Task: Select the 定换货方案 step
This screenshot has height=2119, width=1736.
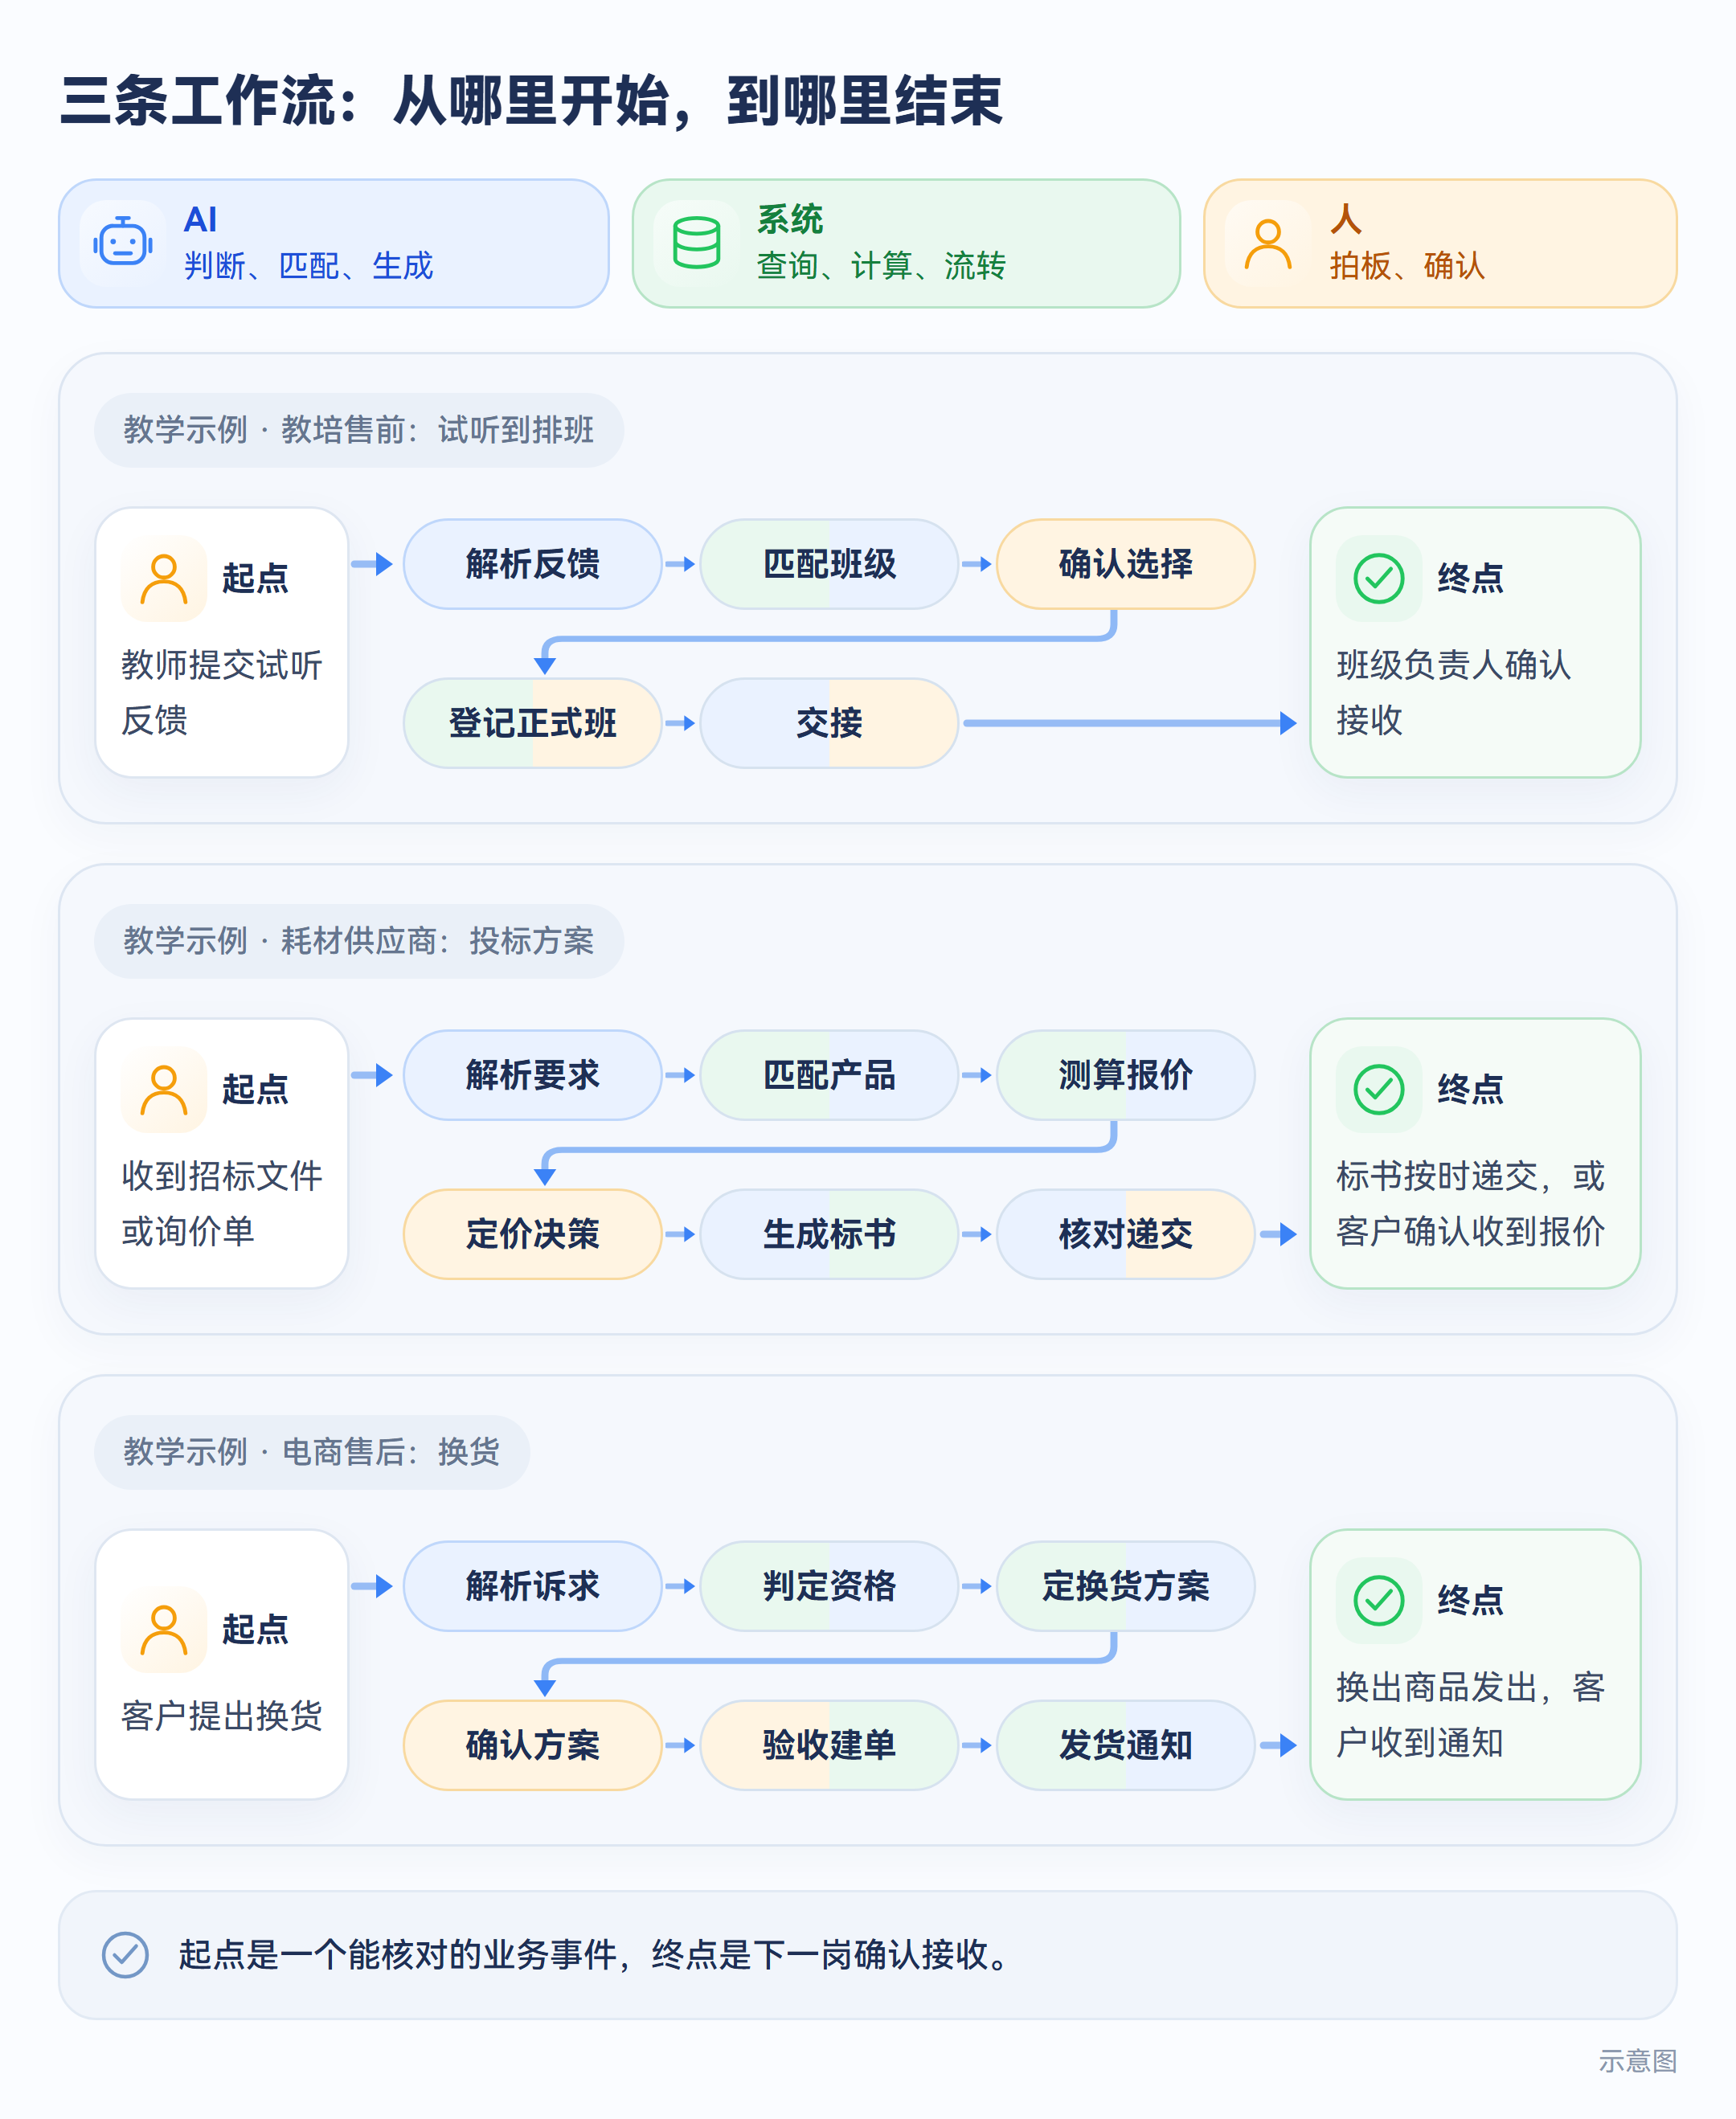Action: tap(1126, 1586)
